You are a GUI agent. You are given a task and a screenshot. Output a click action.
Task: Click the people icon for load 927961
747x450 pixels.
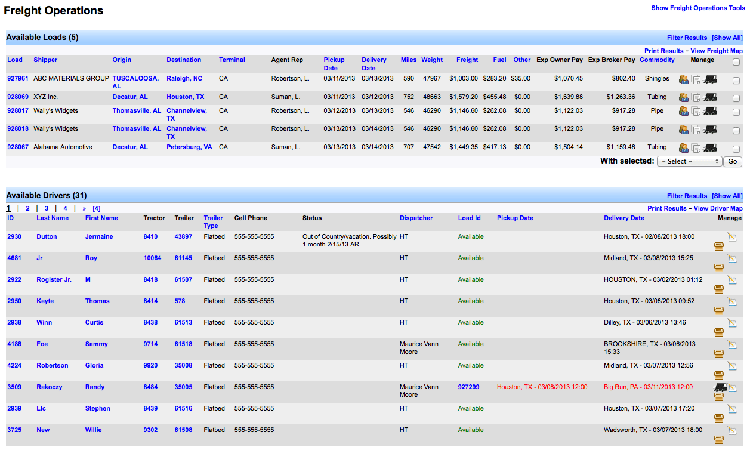point(684,79)
